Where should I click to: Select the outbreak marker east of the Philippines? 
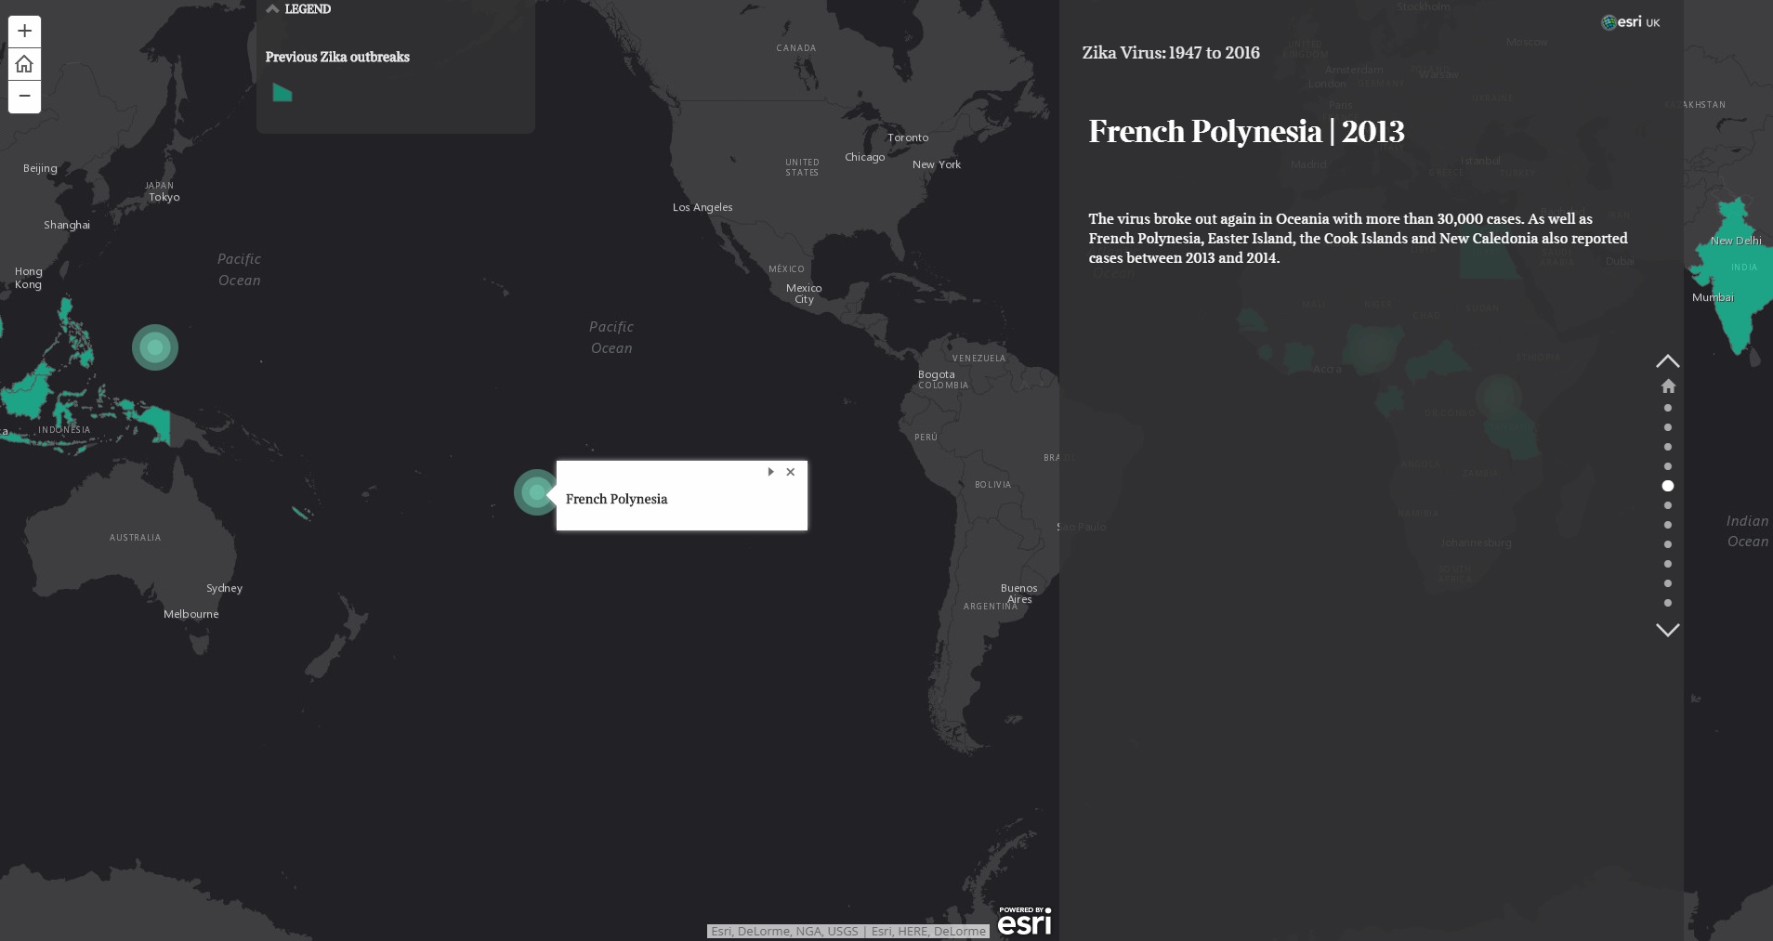coord(155,347)
